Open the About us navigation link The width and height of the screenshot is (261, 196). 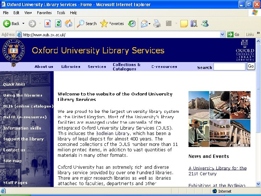click(44, 67)
